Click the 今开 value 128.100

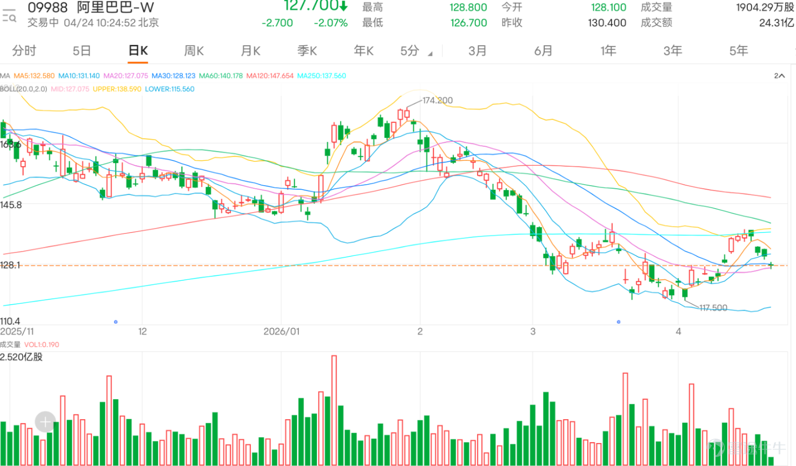tap(608, 7)
